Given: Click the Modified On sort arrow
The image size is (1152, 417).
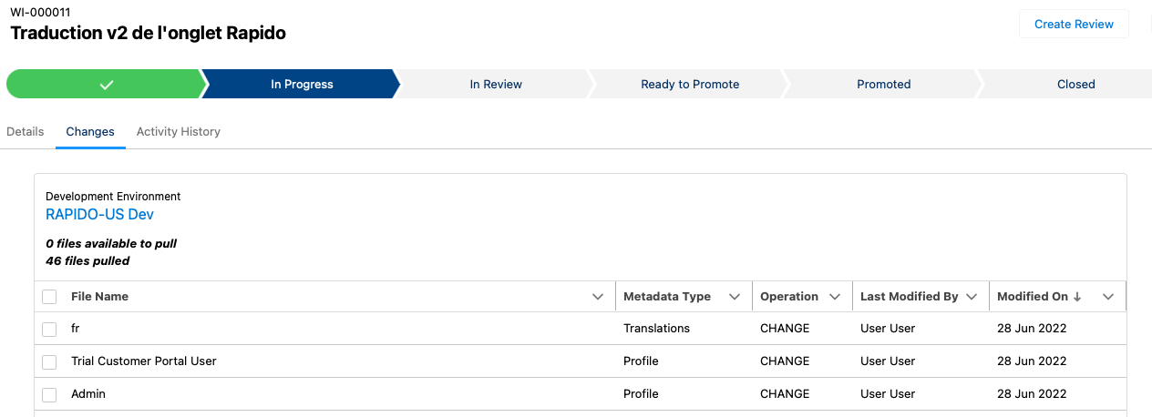Looking at the screenshot, I should [1077, 297].
